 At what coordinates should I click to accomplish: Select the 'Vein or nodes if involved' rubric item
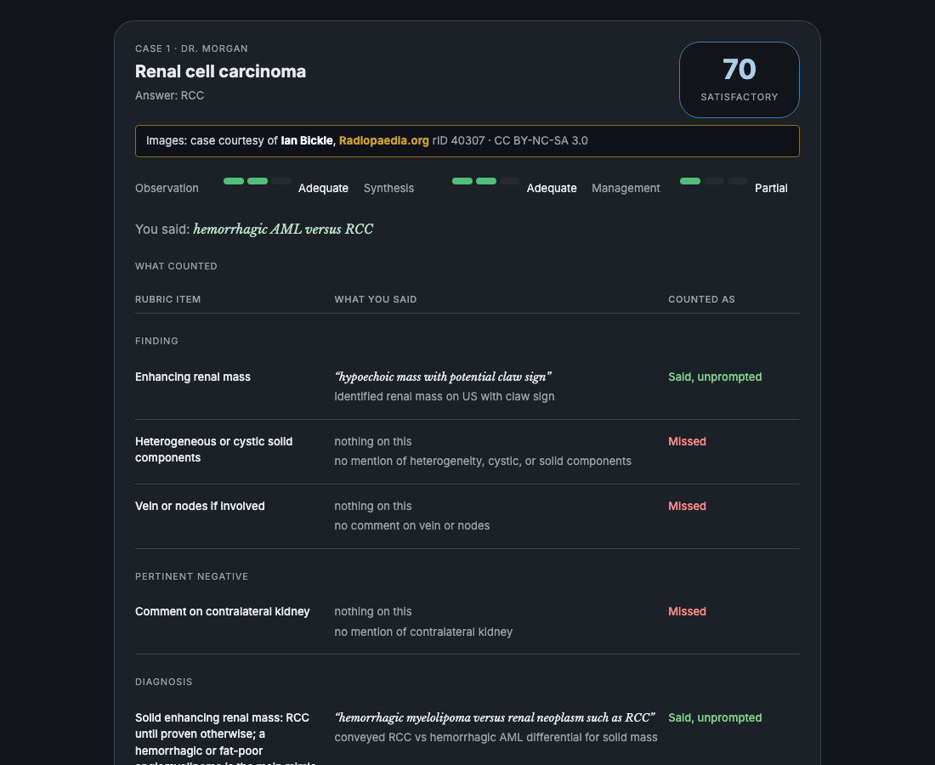click(x=200, y=507)
